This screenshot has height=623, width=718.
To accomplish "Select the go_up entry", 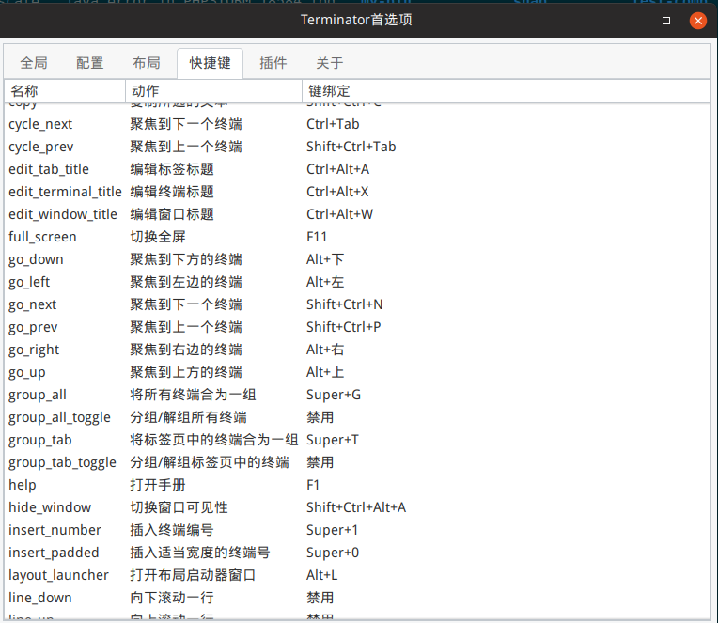I will point(27,372).
